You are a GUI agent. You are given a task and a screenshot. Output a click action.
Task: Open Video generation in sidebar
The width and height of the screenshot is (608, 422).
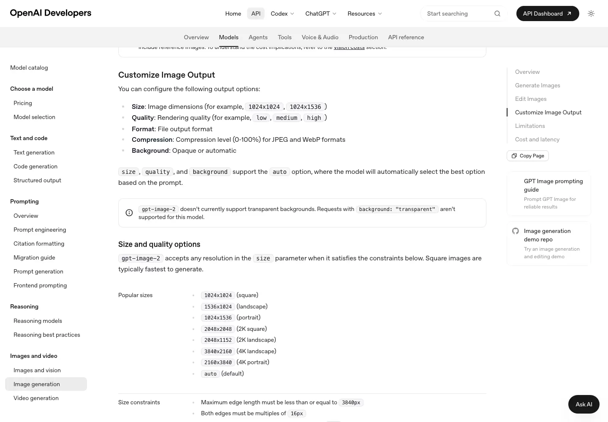(x=36, y=398)
